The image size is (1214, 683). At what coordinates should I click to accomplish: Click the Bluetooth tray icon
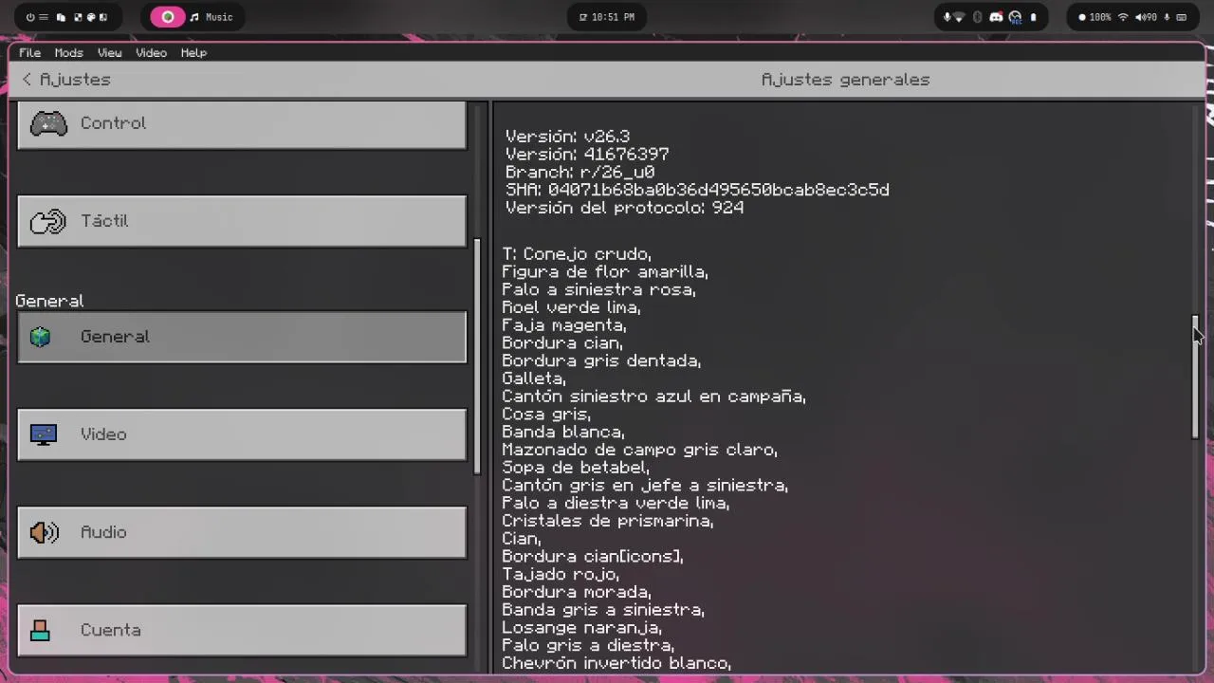(x=977, y=17)
